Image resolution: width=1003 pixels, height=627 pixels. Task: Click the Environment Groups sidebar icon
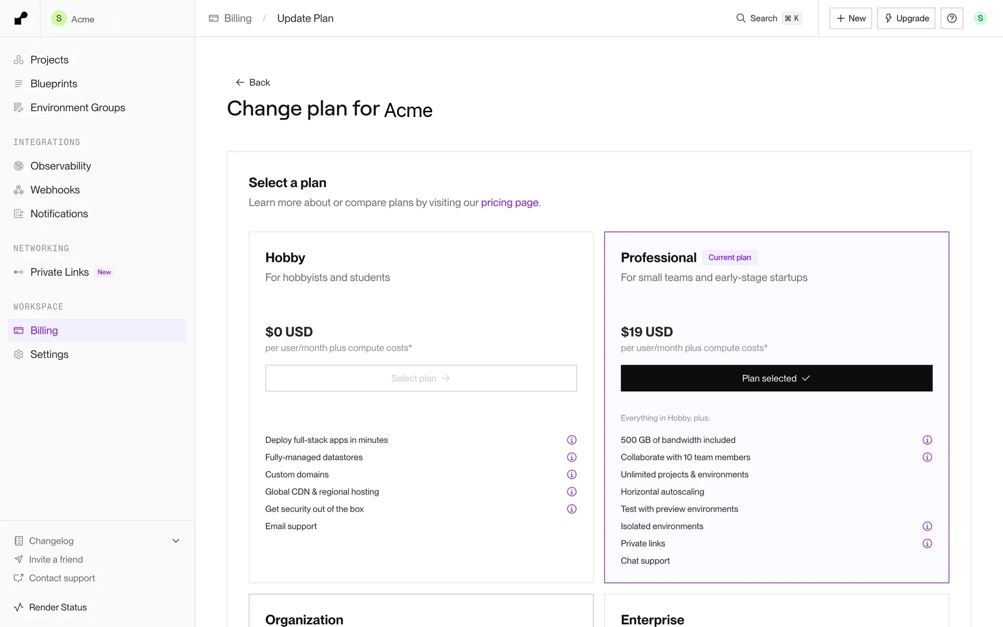(x=19, y=108)
